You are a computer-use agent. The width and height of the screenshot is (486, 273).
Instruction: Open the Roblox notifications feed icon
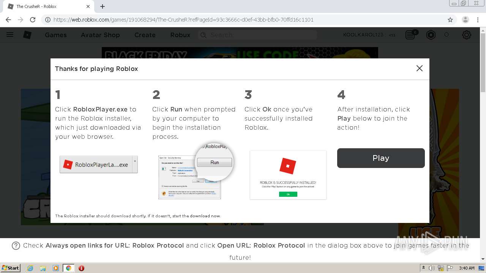[410, 35]
